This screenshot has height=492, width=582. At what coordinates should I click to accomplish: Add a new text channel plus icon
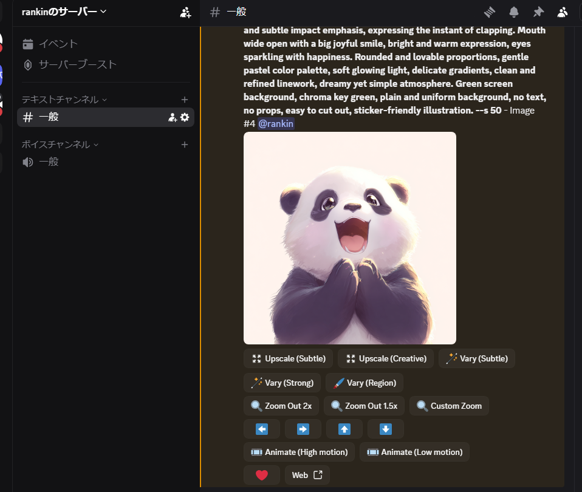[x=185, y=100]
